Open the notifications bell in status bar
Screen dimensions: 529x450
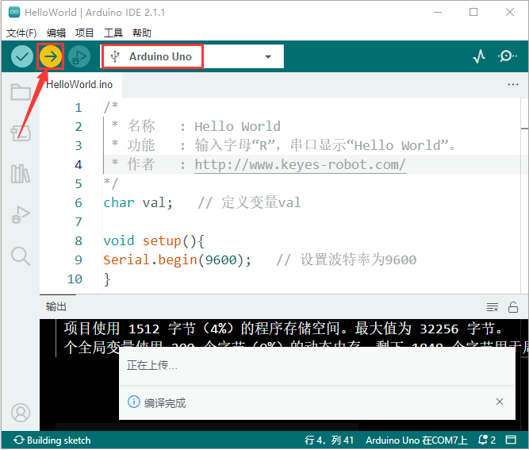487,440
